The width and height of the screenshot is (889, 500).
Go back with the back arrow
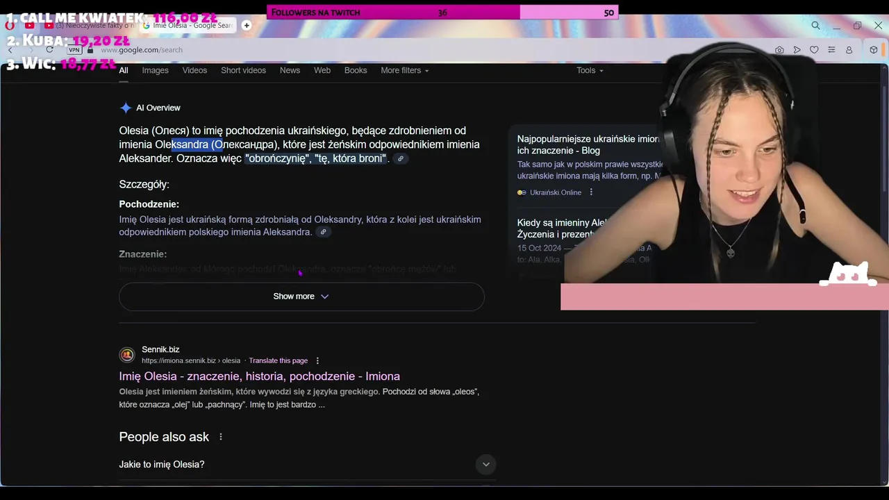point(10,50)
